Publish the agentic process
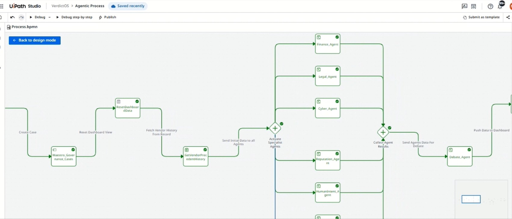This screenshot has width=512, height=219. point(107,17)
